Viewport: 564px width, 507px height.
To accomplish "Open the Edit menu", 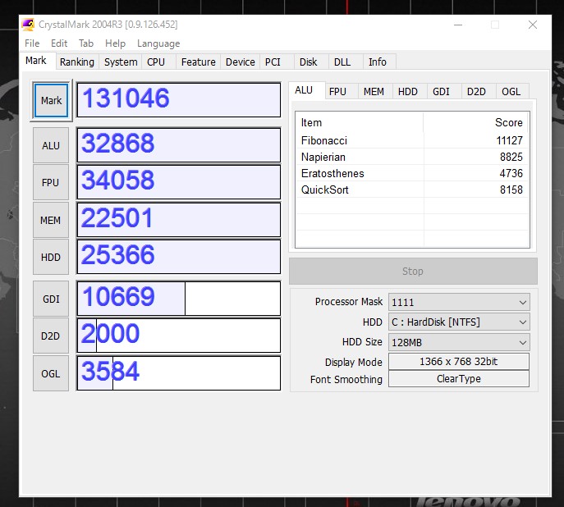I will [59, 43].
